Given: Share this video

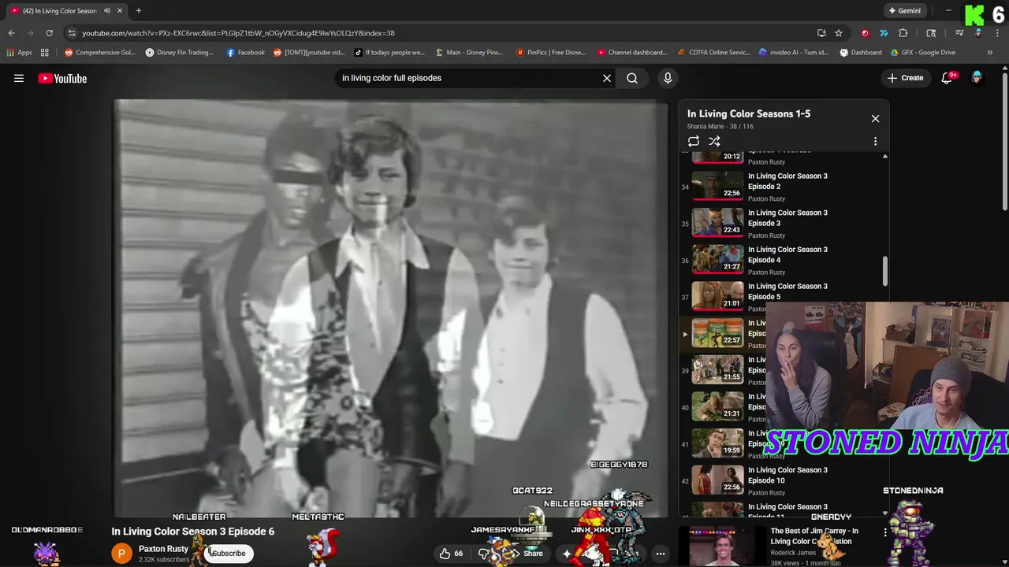Looking at the screenshot, I should [x=525, y=554].
